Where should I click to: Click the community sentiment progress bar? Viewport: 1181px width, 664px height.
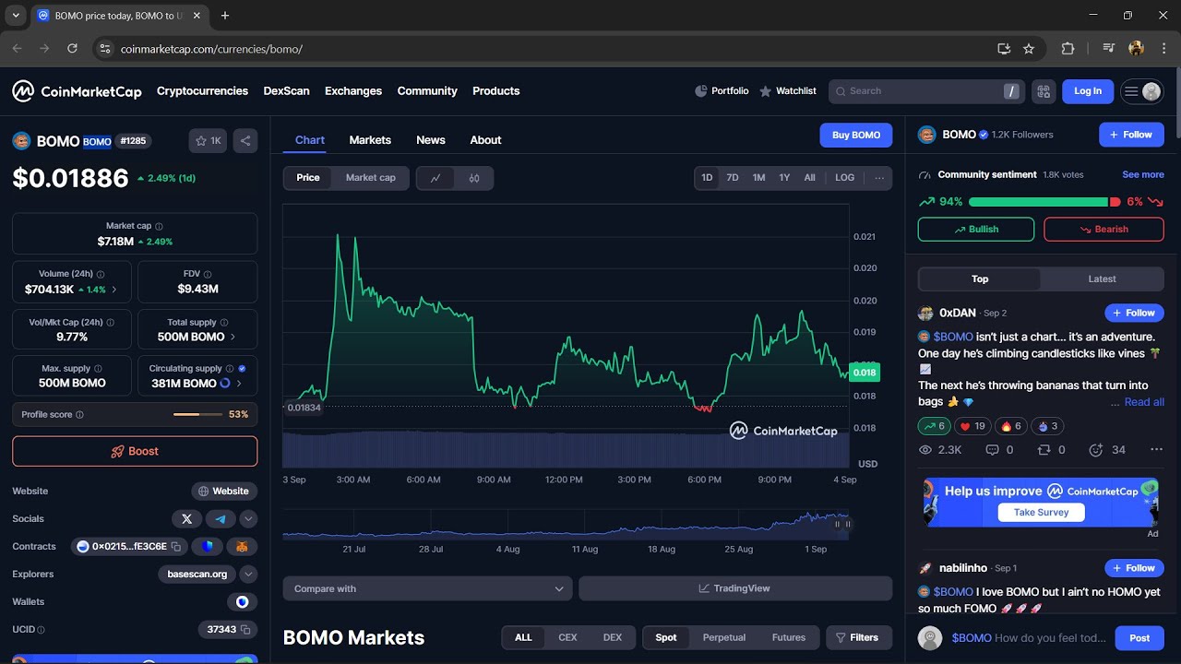[1044, 202]
